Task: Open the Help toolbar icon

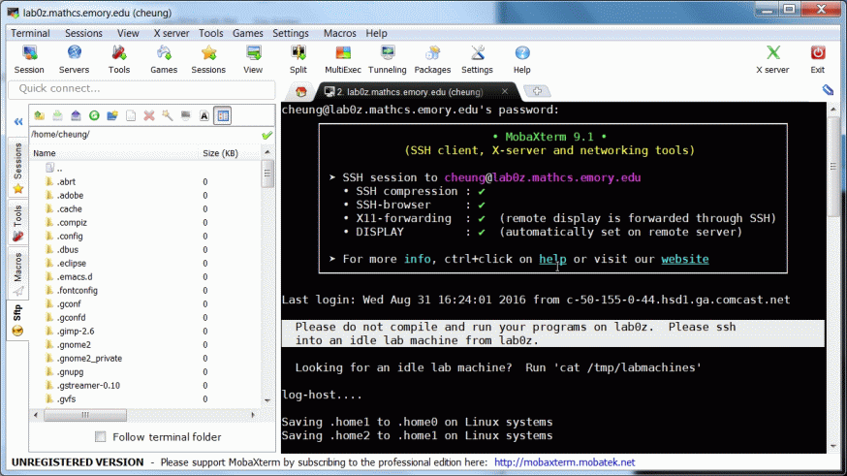Action: [521, 59]
